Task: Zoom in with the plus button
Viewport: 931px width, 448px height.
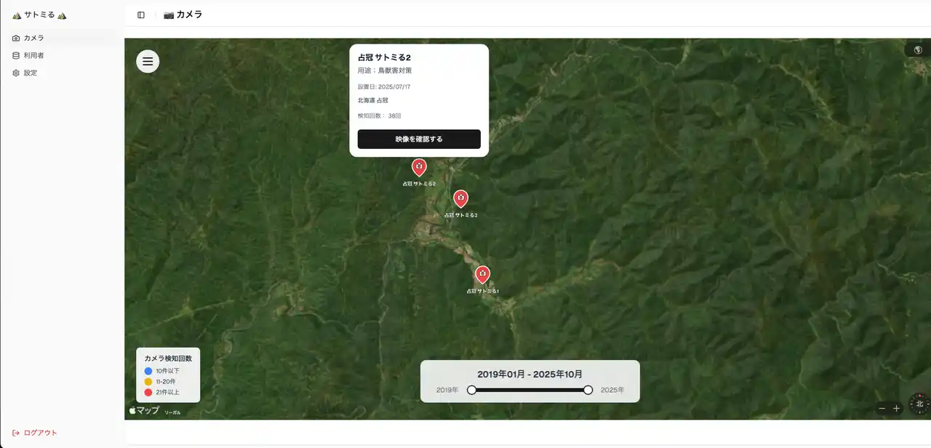Action: pos(897,409)
